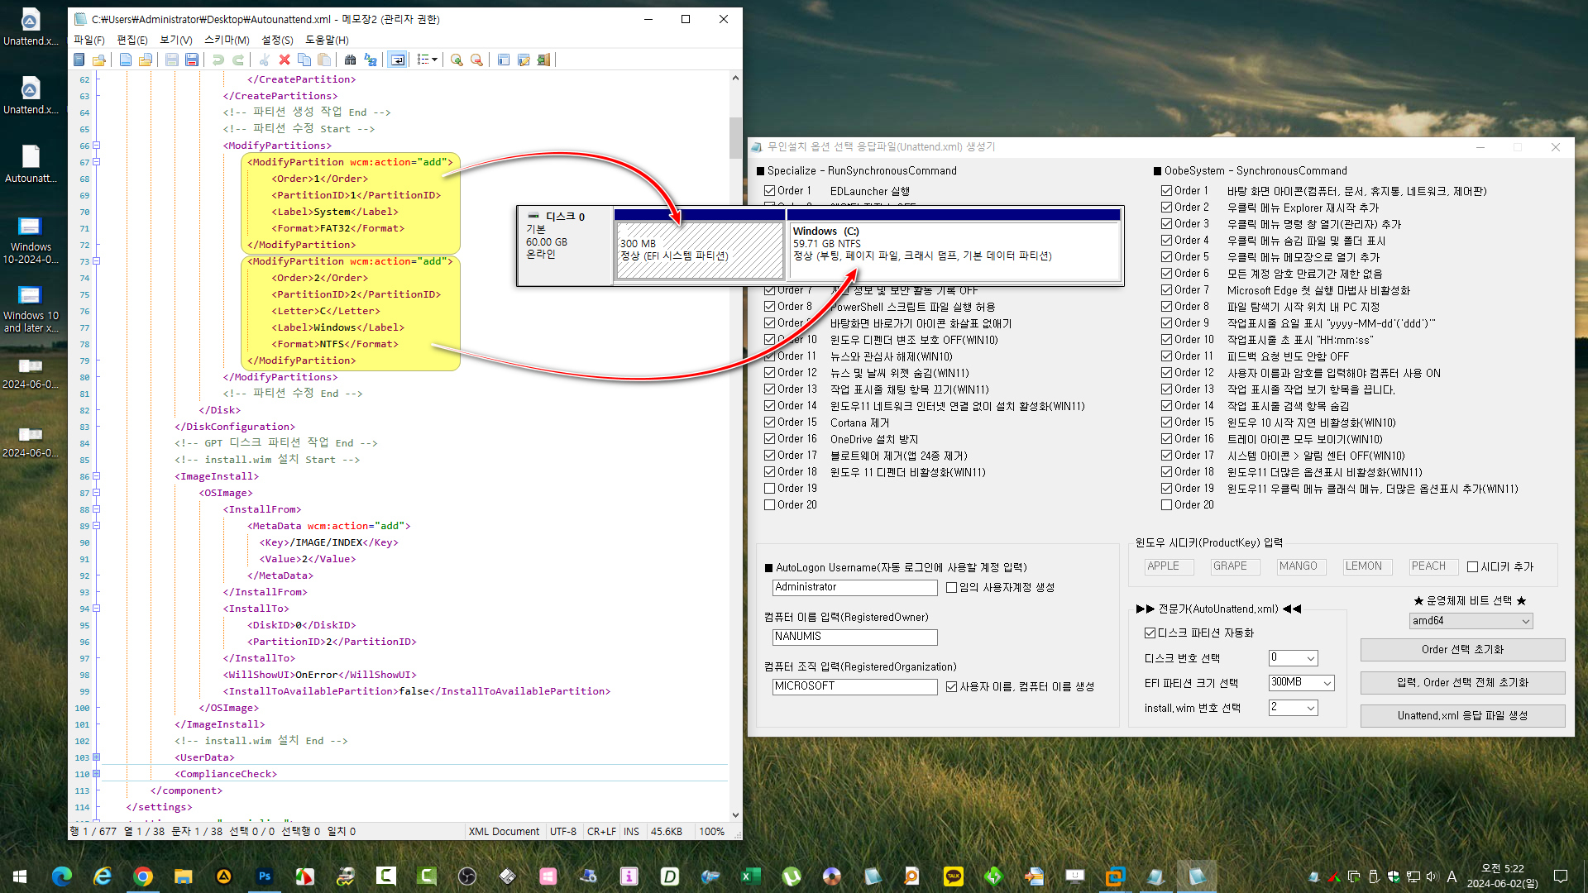Open the 파일(F) menu
Viewport: 1588px width, 893px height.
88,40
